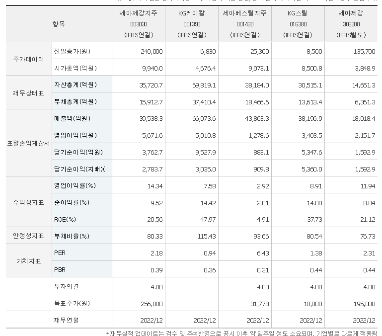Click the 목표주가(원) row label

[x=72, y=303]
